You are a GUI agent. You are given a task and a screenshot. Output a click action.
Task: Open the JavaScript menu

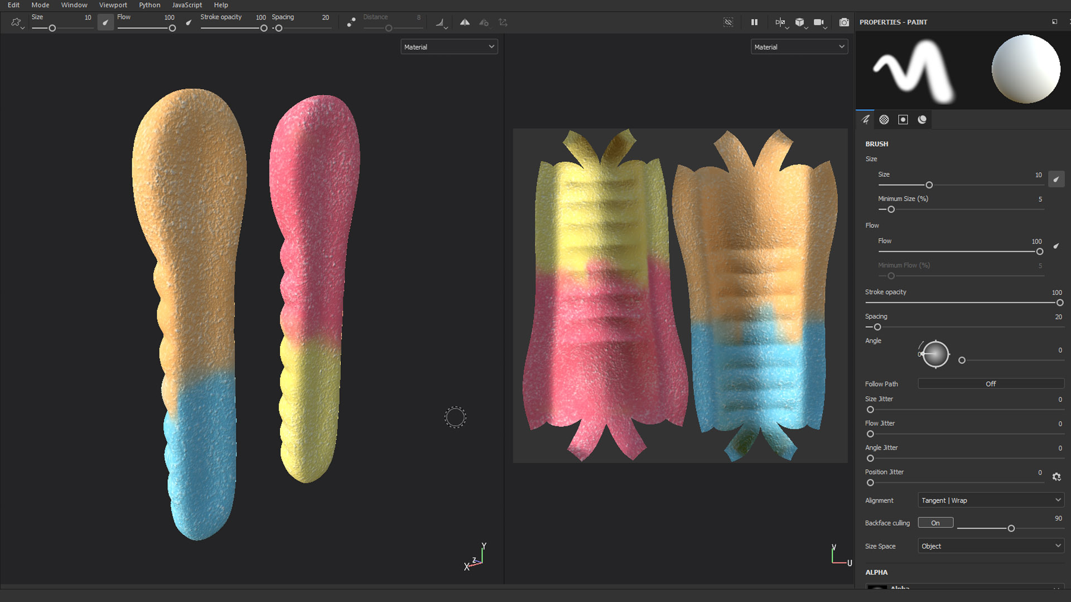click(x=187, y=5)
